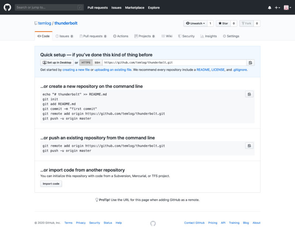Open the API footer link
295x238 pixels.
tap(223, 223)
